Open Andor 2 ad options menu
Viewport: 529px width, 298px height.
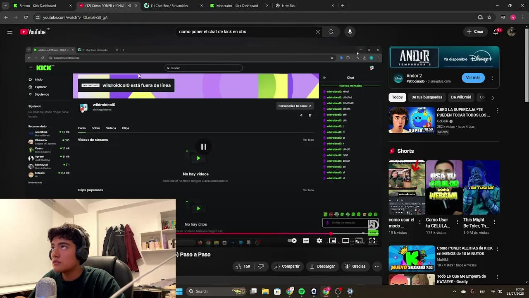(492, 78)
